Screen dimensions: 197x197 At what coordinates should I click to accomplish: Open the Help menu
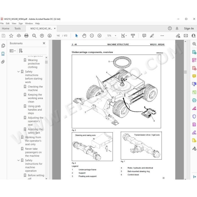(37, 23)
